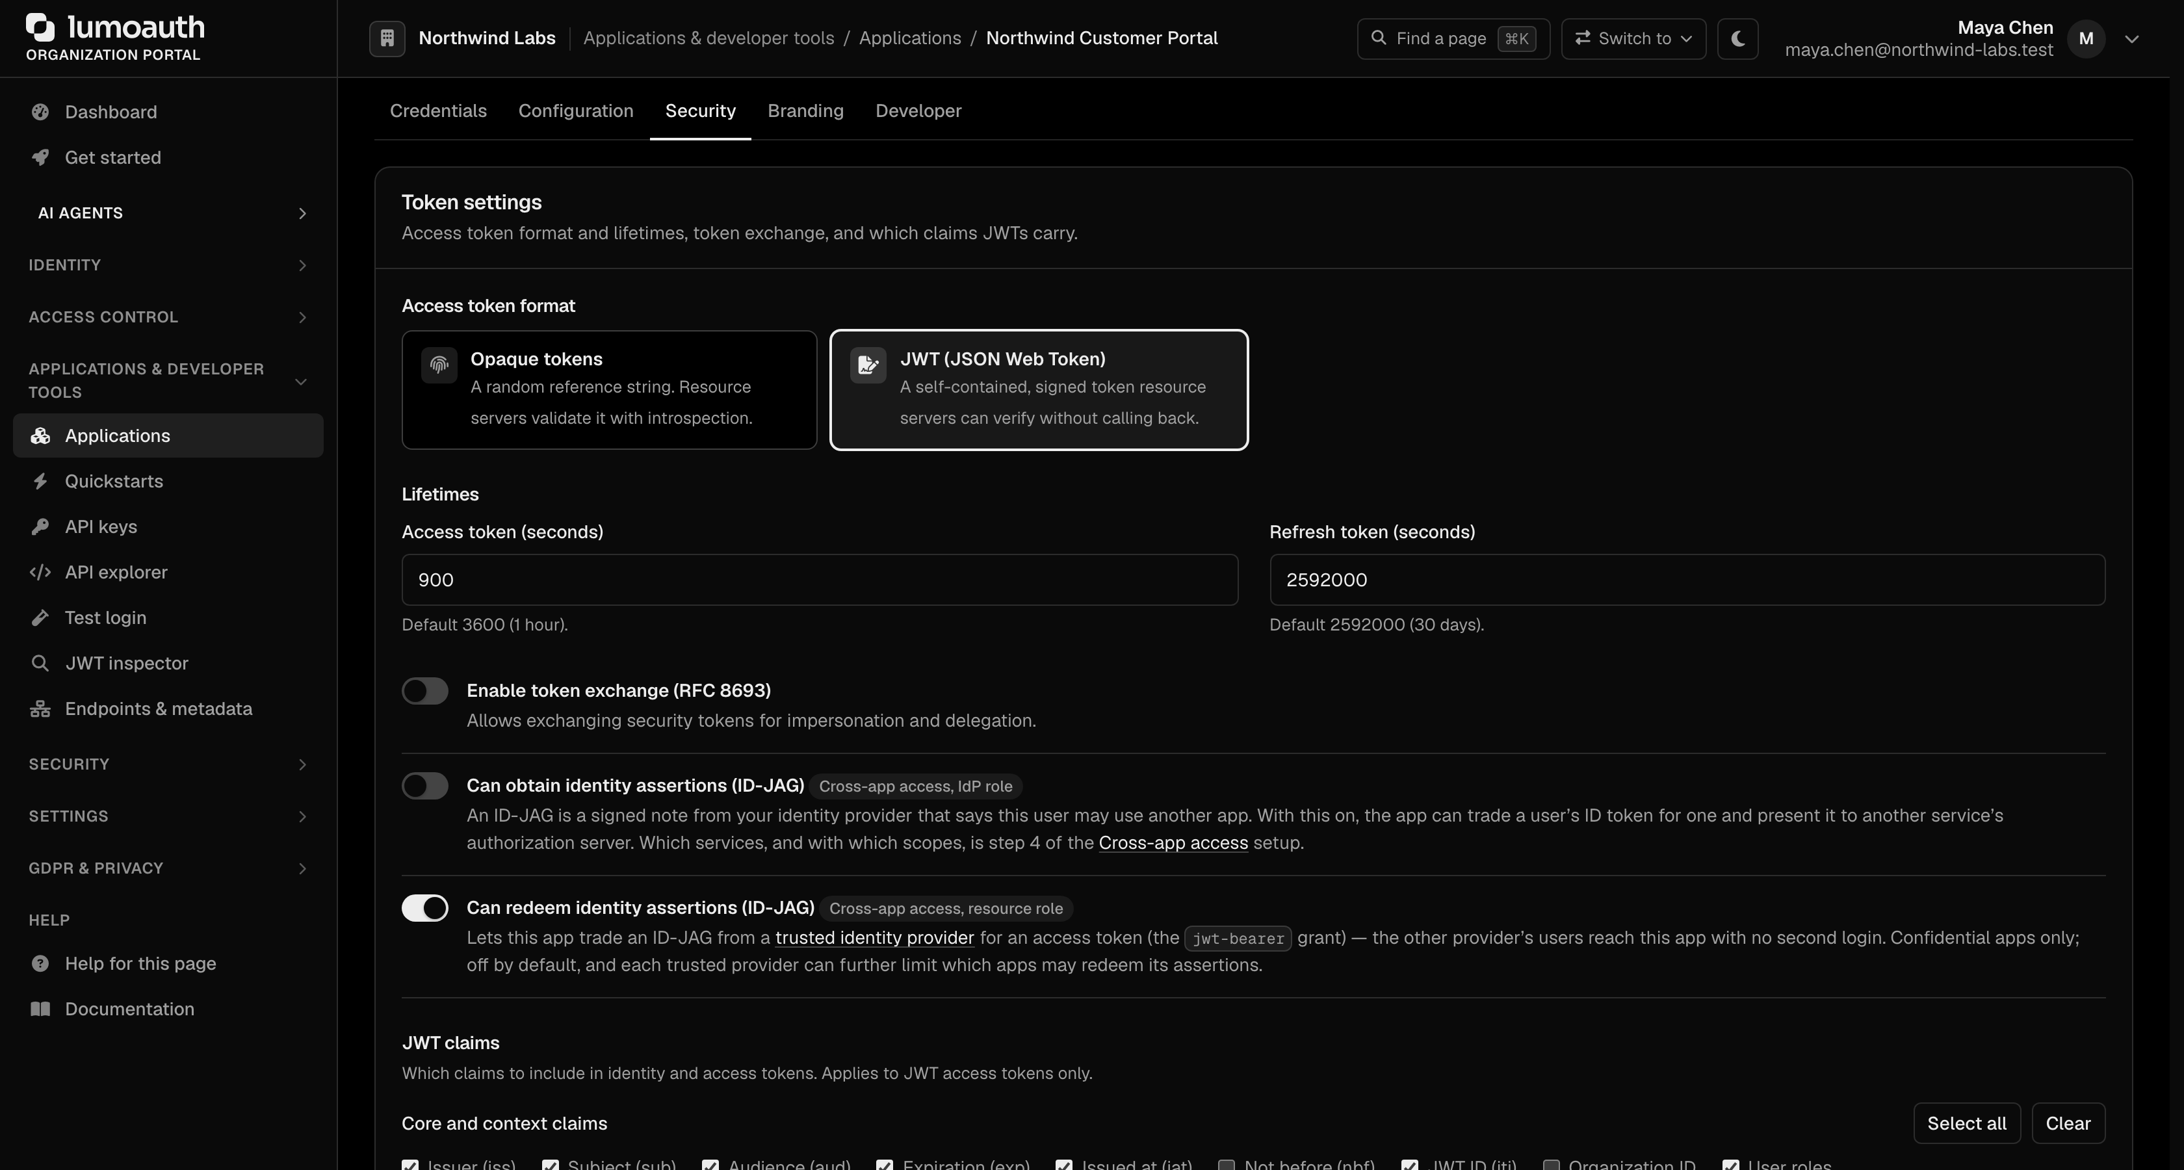
Task: Open Dashboard via its gauge icon
Action: (40, 112)
